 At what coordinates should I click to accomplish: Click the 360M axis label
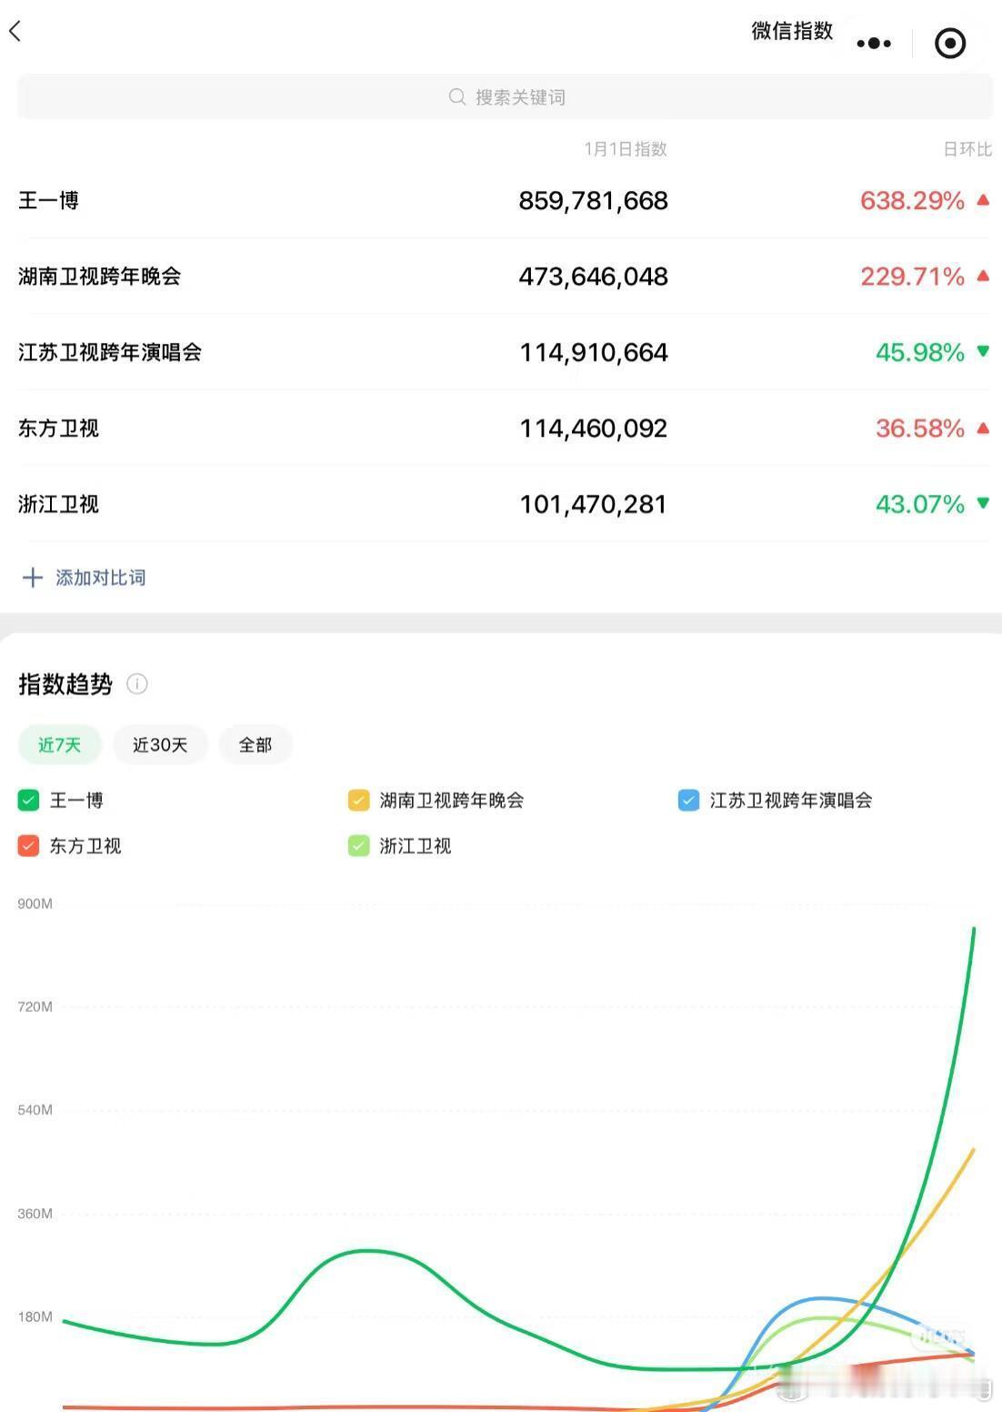point(35,1214)
